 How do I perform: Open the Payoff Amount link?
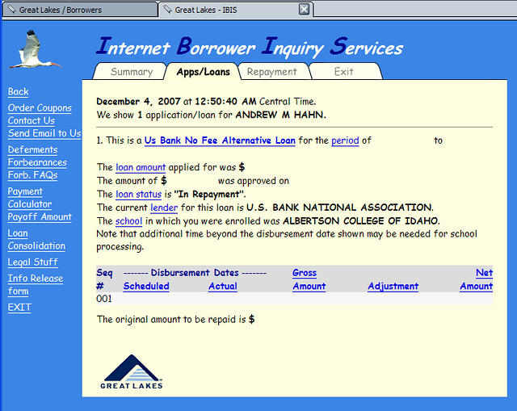(40, 217)
